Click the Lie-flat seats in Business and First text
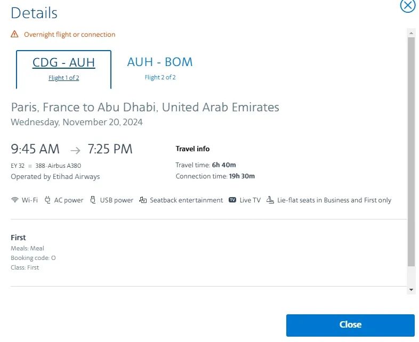Screen dimensions: 419x342 [x=334, y=200]
